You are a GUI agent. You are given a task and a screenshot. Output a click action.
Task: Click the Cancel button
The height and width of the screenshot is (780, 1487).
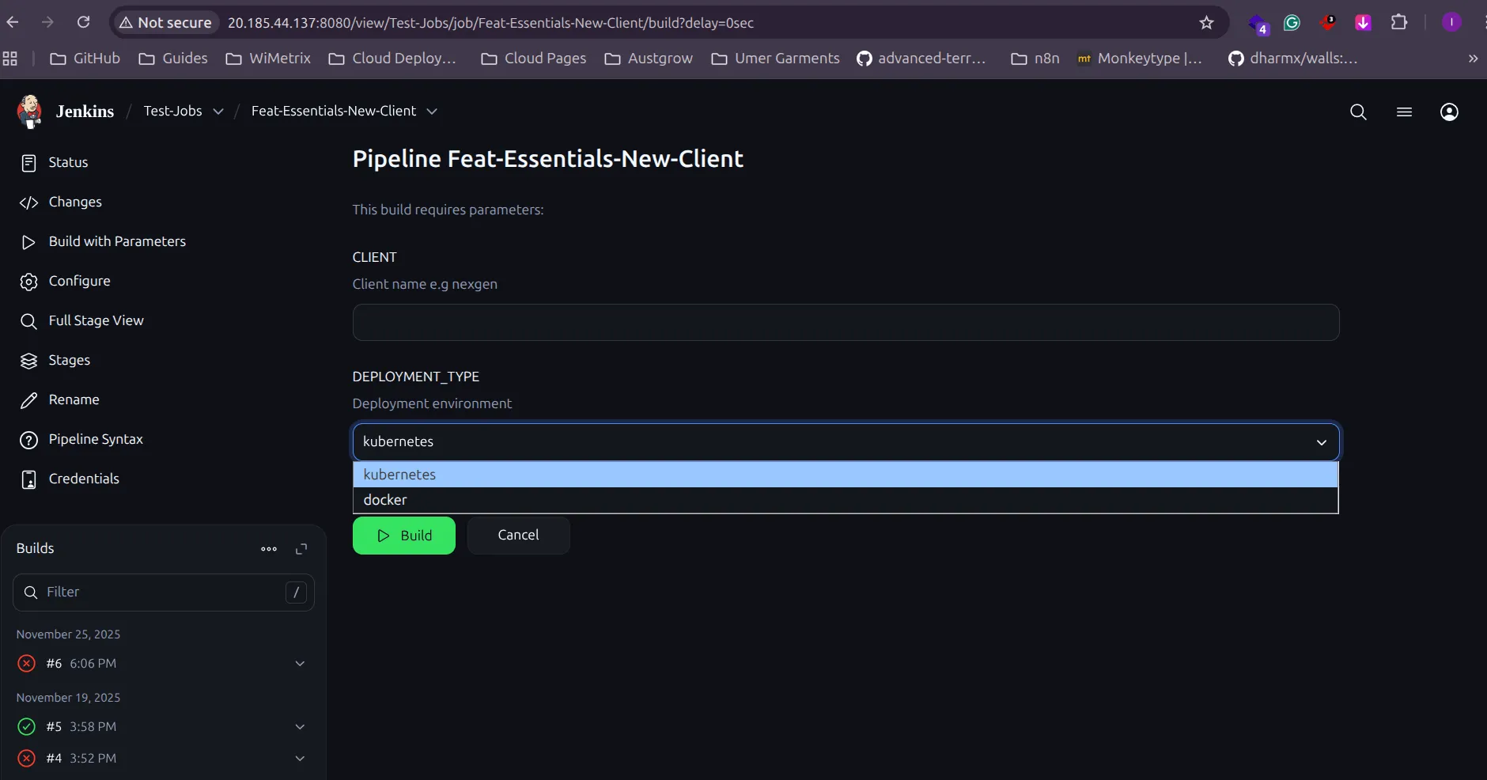[518, 536]
